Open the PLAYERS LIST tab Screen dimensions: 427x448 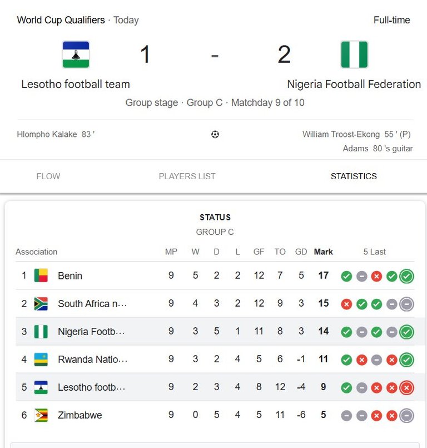click(x=187, y=176)
